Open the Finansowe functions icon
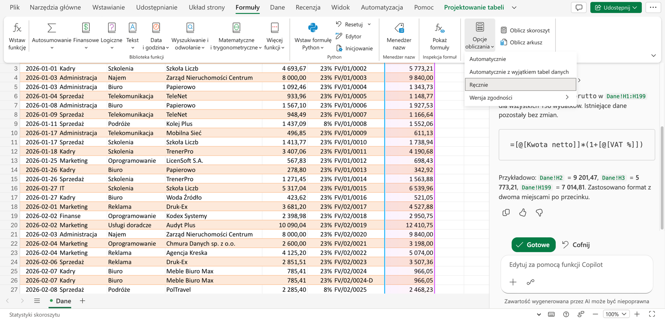This screenshot has height=319, width=665. (x=86, y=28)
